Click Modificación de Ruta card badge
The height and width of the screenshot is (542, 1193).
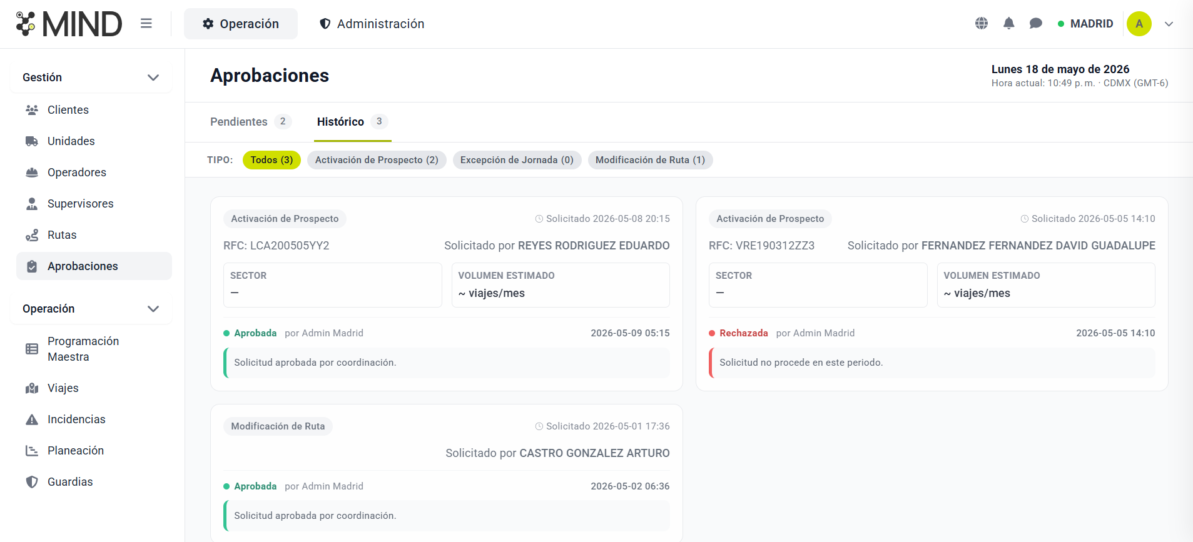click(278, 426)
